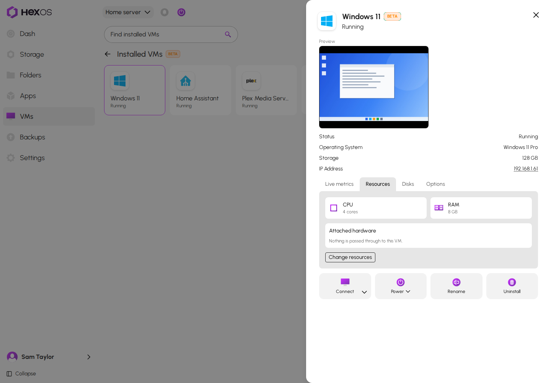Select the Resources tab
This screenshot has height=383, width=551.
pyautogui.click(x=378, y=184)
